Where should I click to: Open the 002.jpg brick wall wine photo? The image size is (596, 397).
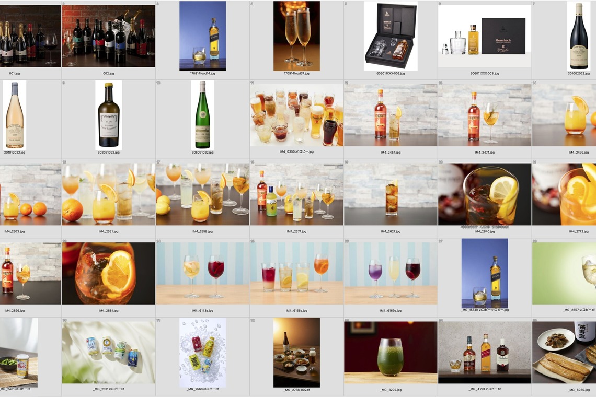[108, 36]
